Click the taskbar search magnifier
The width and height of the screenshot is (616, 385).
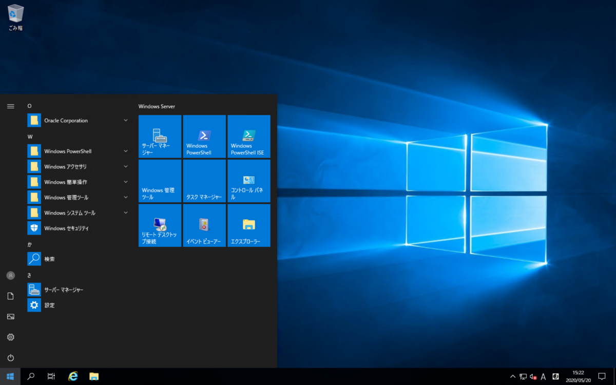[x=31, y=376]
